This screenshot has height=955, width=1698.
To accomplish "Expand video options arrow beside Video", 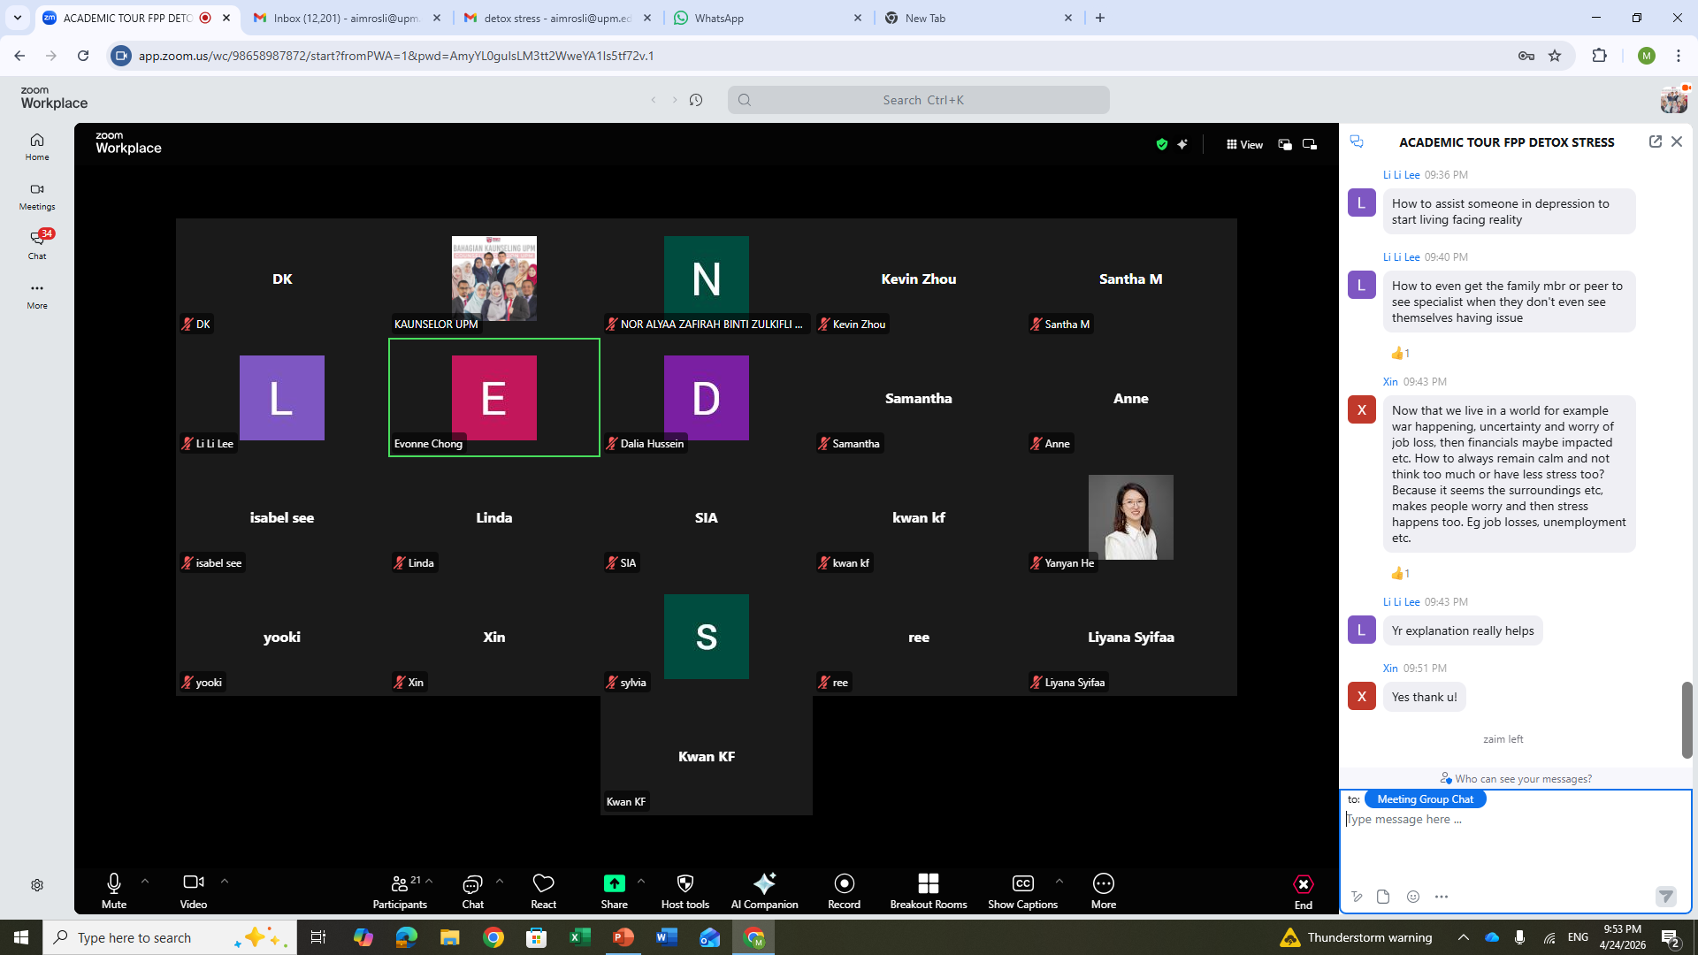I will coord(225,882).
